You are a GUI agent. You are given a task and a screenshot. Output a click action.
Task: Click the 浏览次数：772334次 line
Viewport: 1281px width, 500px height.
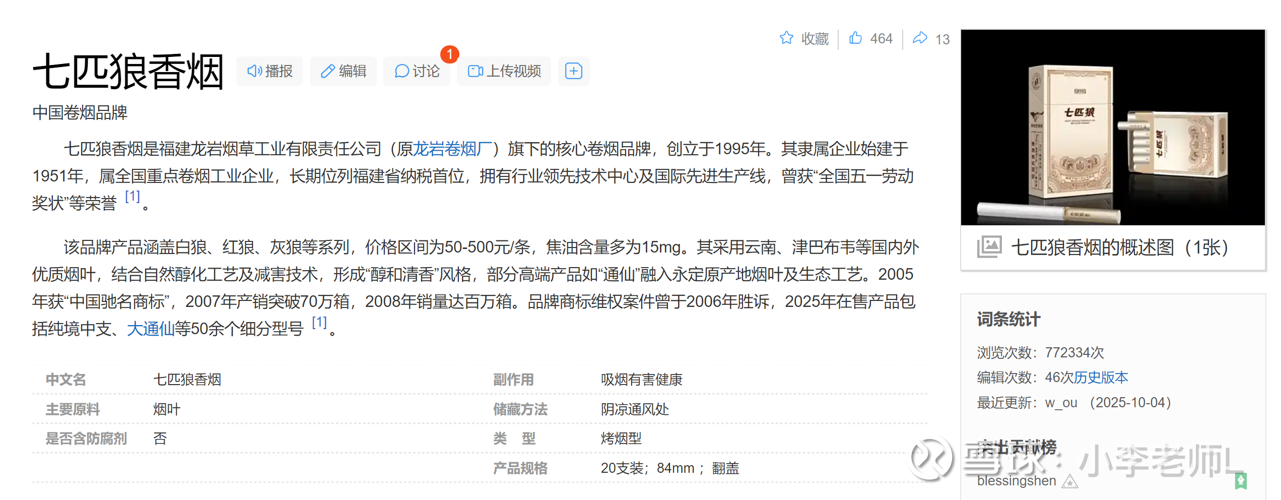(1040, 352)
